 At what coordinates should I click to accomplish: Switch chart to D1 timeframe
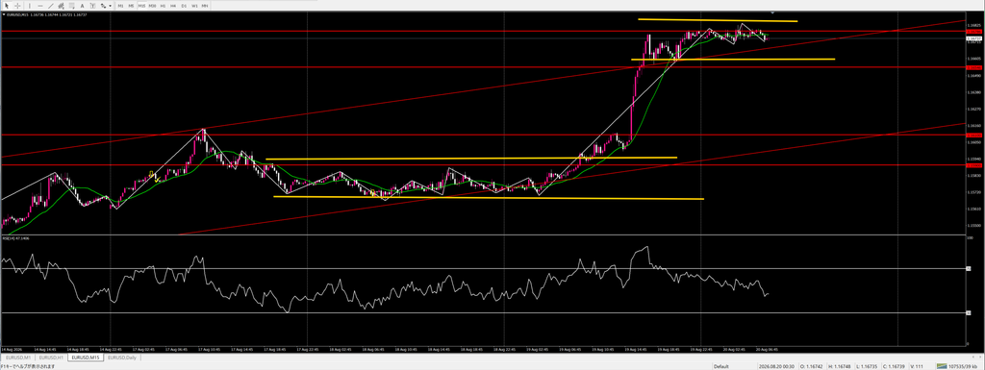click(x=184, y=6)
